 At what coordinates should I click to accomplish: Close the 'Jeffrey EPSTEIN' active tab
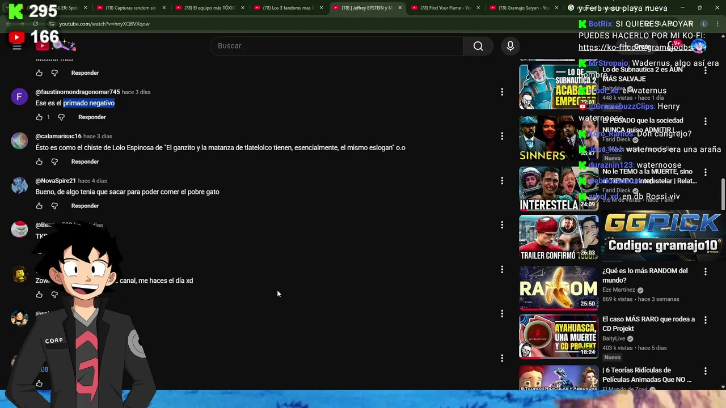[400, 8]
